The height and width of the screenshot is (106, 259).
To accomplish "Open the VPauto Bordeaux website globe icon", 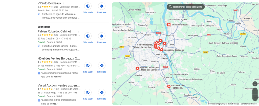I will (x=88, y=6).
